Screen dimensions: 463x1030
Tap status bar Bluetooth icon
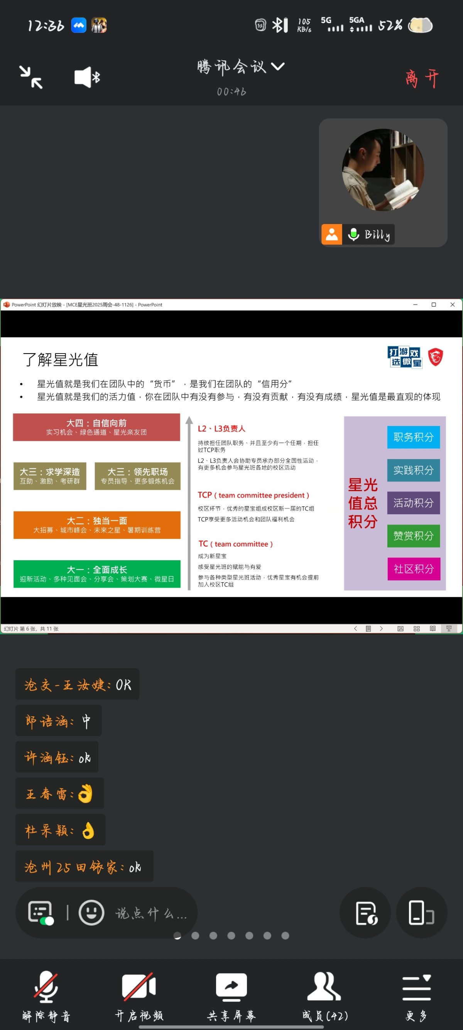click(280, 25)
